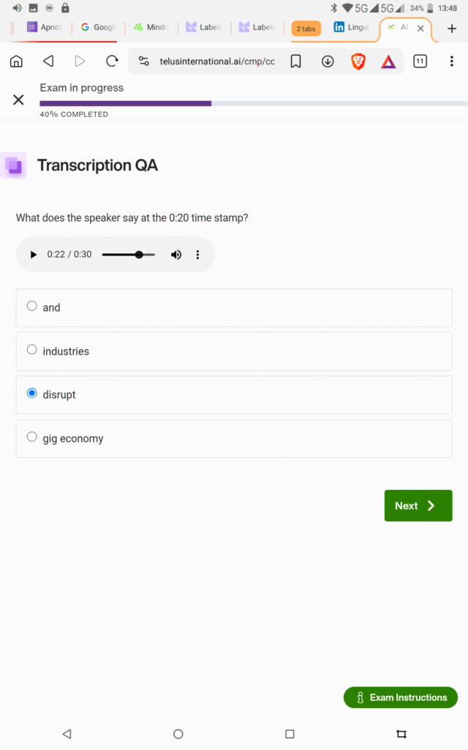Switch to the Google tab
This screenshot has height=750, width=468.
pos(98,28)
